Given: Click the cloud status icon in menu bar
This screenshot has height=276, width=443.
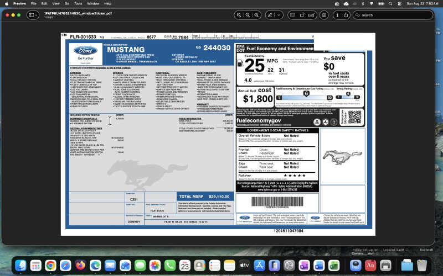Looking at the screenshot, I should coord(346,4).
